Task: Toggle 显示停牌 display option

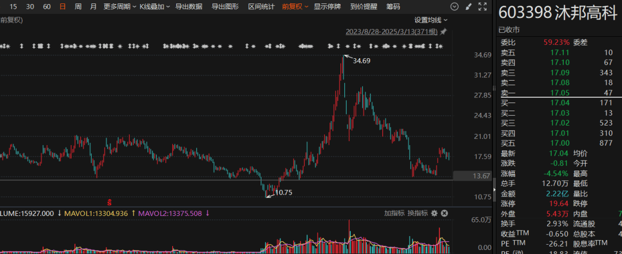Action: point(327,7)
